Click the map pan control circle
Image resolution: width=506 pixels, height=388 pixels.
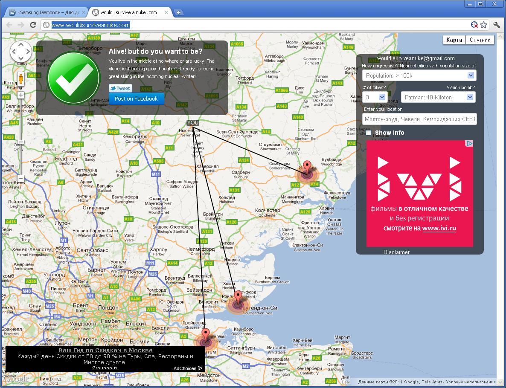pyautogui.click(x=21, y=51)
